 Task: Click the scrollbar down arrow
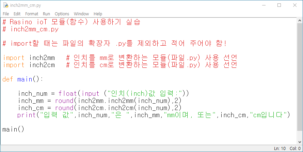pos(300,142)
